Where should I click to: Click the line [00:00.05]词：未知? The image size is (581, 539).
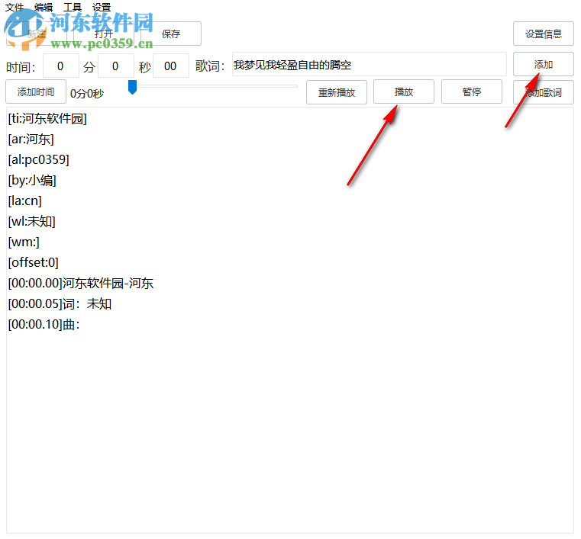pyautogui.click(x=60, y=303)
